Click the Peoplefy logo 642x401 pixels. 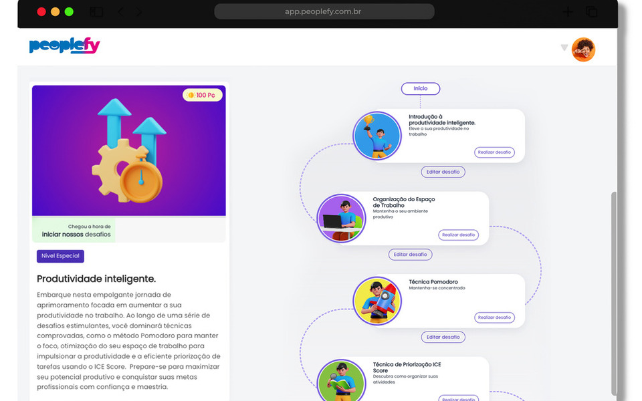pyautogui.click(x=64, y=45)
